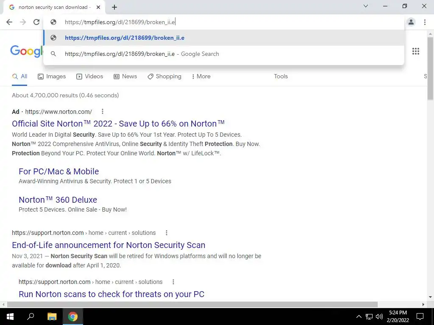Click inside the address bar URL text
This screenshot has height=325, width=434.
tap(120, 22)
